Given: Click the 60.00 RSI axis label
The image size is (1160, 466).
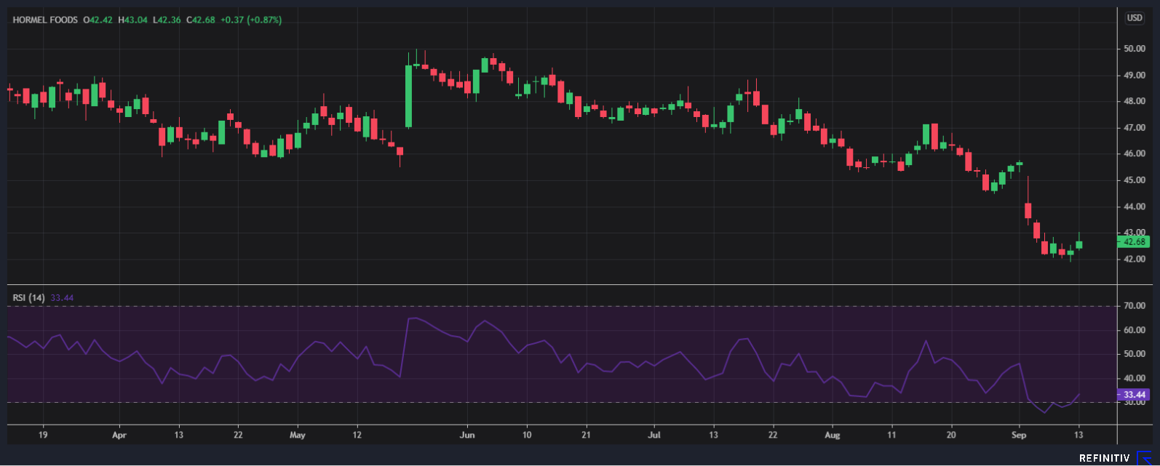Looking at the screenshot, I should point(1135,330).
